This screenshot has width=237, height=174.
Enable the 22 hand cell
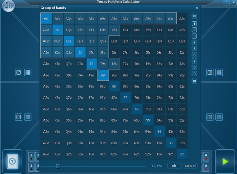click(x=182, y=154)
